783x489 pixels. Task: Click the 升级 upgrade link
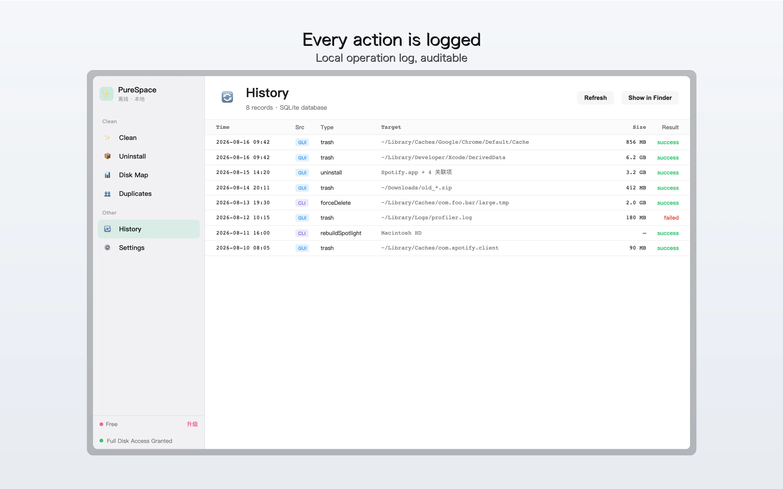click(192, 424)
